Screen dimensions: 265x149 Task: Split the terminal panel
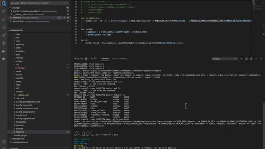(x=246, y=59)
